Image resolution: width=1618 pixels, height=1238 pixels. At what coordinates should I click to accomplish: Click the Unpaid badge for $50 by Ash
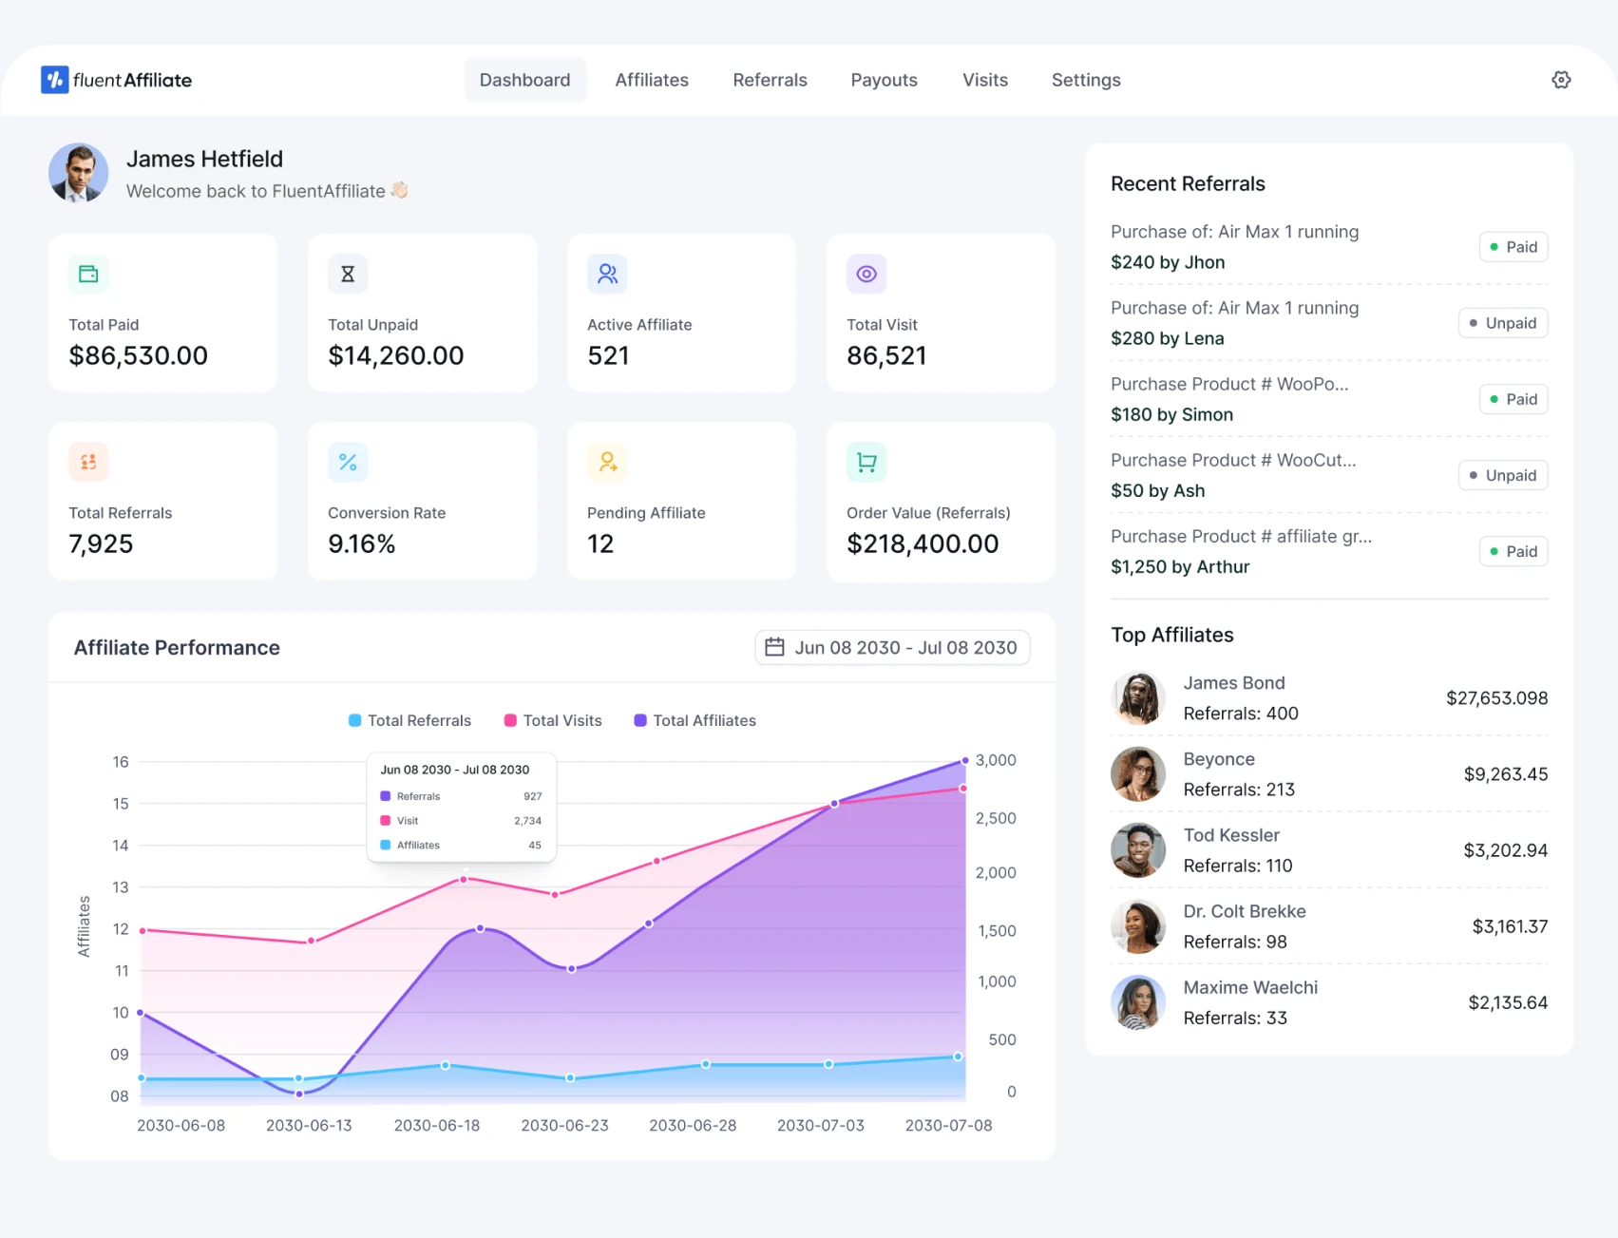(x=1503, y=475)
